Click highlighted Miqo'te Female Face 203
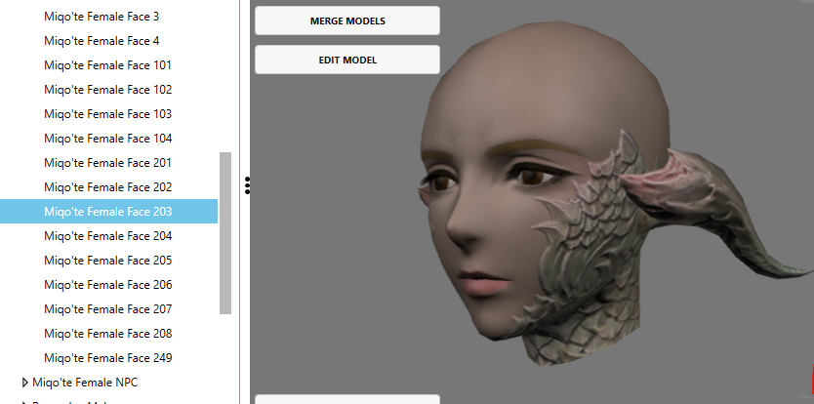Image resolution: width=814 pixels, height=404 pixels. click(x=108, y=212)
